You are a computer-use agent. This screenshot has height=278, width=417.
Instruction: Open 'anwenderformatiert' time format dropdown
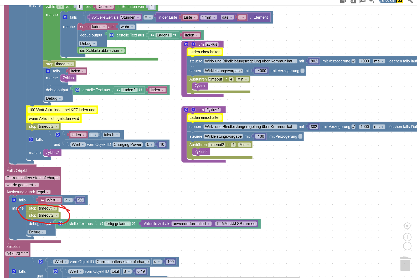pyautogui.click(x=191, y=224)
